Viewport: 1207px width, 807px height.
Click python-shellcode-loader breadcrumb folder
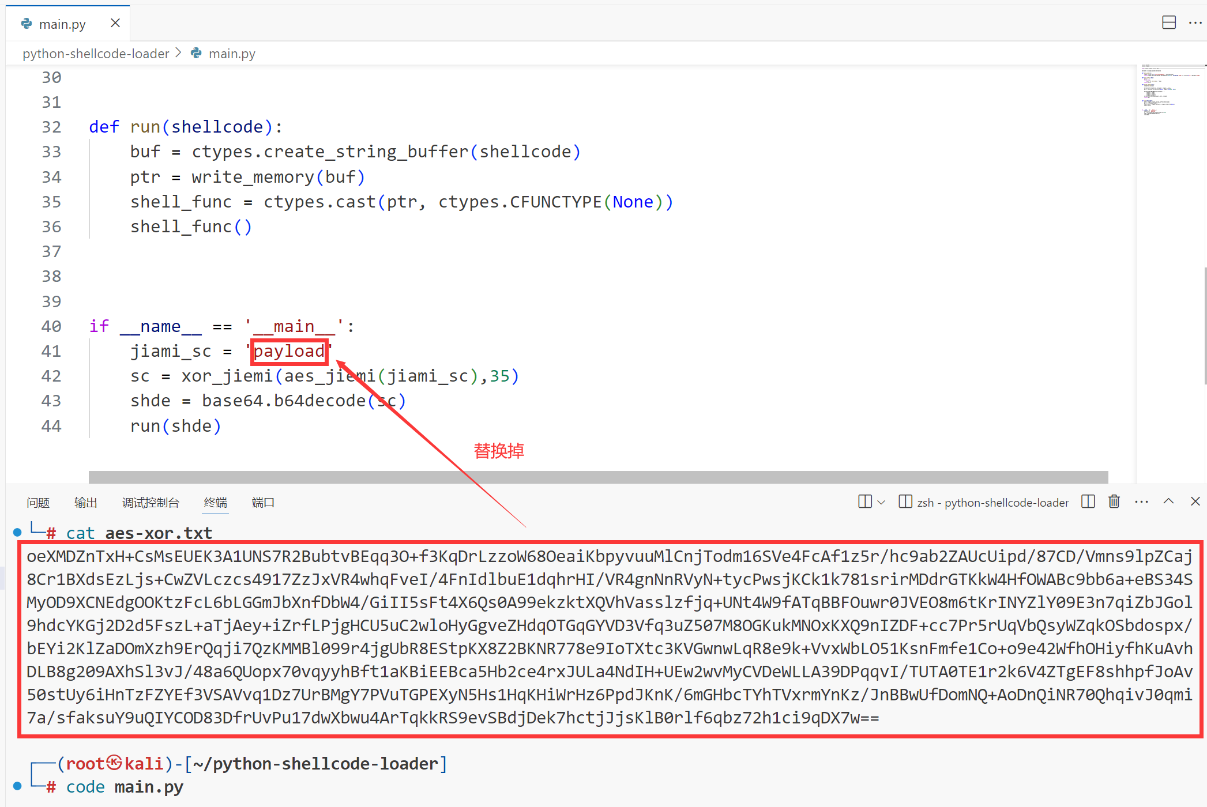96,54
